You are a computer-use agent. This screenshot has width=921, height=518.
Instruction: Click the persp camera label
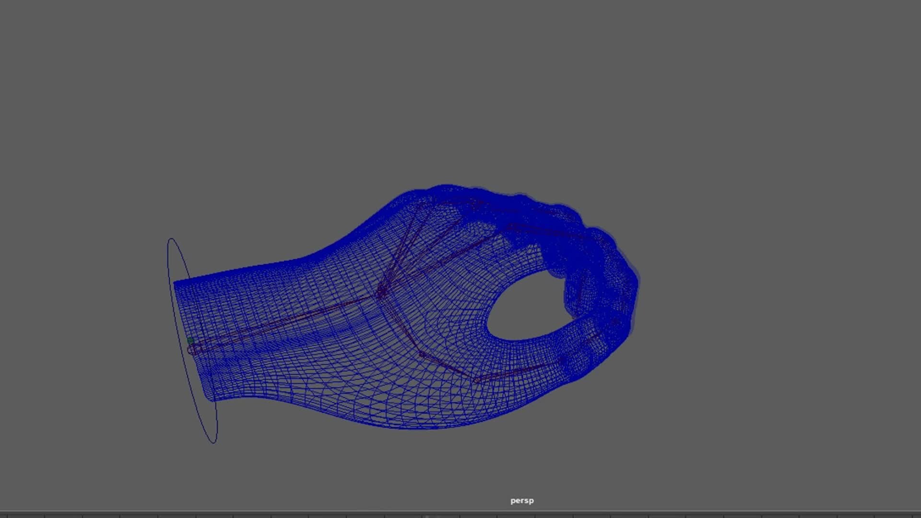(x=522, y=500)
